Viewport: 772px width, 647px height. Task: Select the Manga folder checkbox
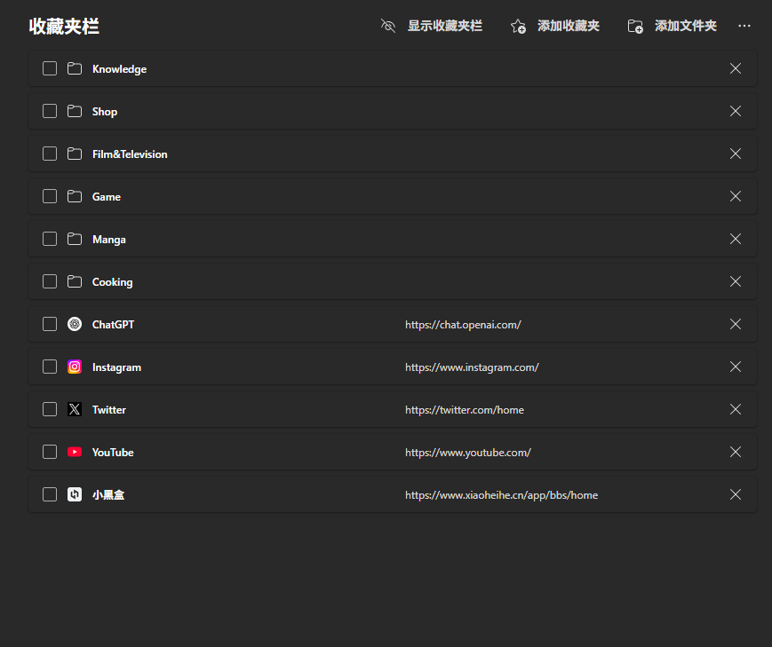tap(50, 239)
